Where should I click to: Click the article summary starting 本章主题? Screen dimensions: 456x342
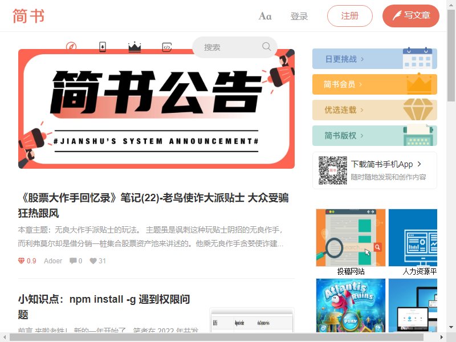[x=150, y=237]
